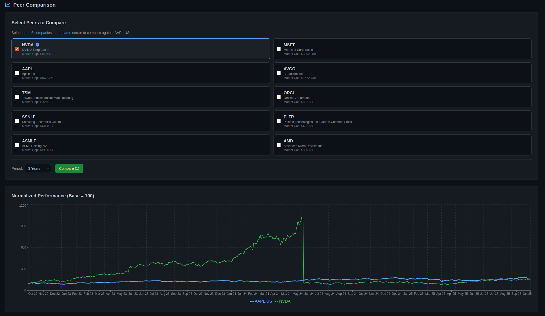Select the ASMLF ASML Holding card

(141, 145)
